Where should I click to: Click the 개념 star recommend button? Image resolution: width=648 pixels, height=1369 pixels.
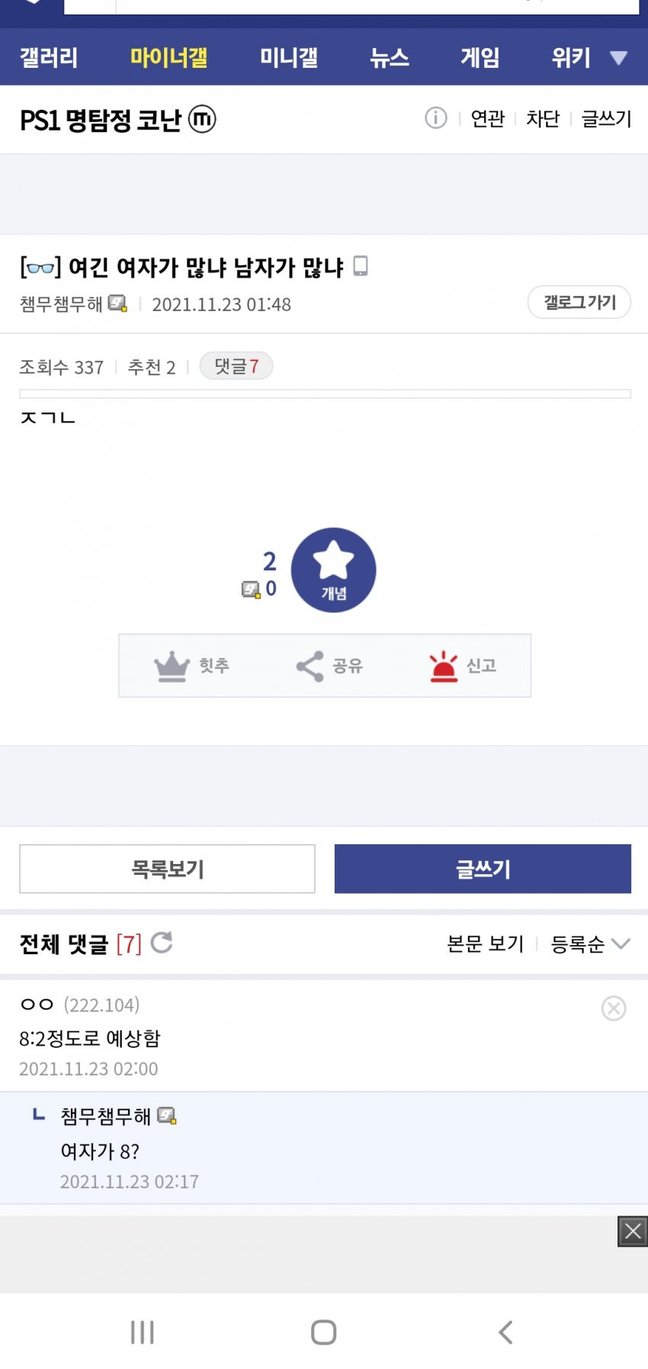334,570
